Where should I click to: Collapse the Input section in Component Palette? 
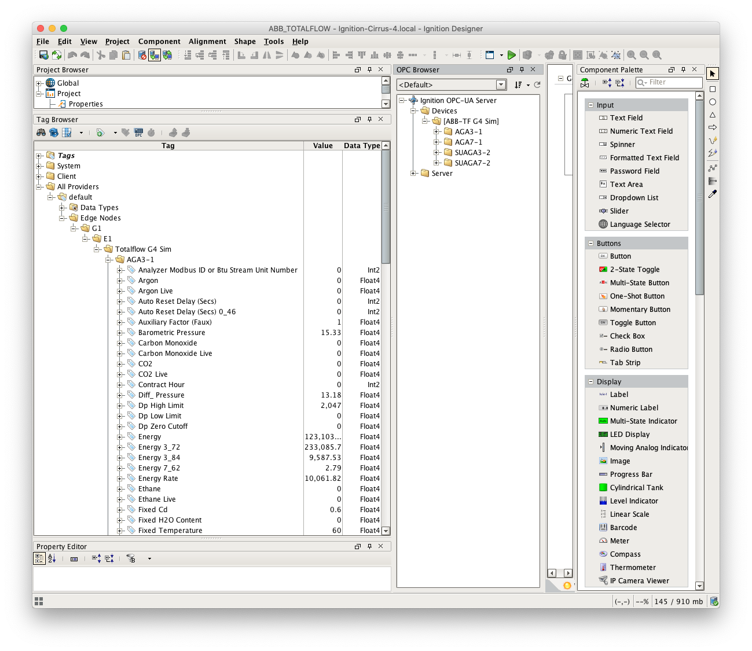[x=590, y=105]
